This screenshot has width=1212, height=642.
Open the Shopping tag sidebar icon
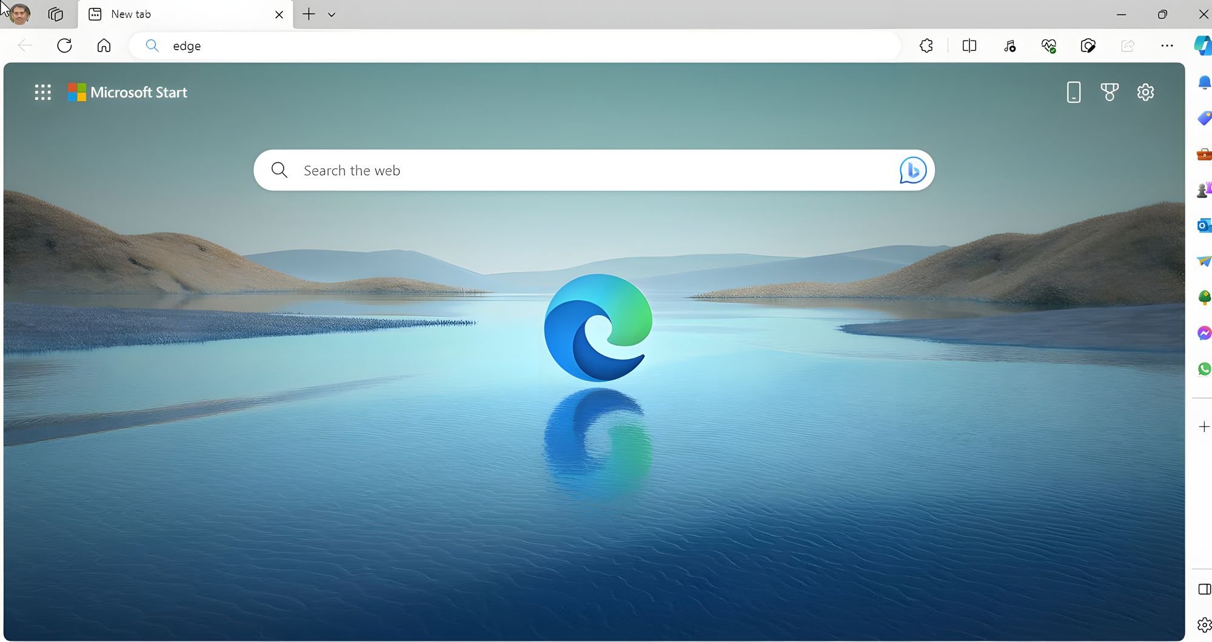click(1204, 119)
